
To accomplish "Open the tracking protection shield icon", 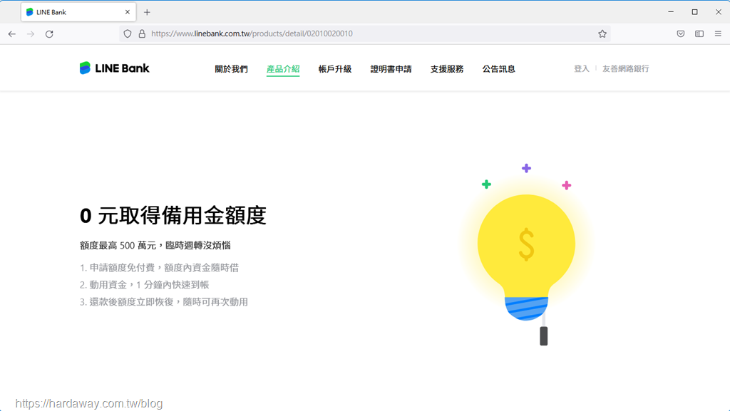I will [128, 33].
